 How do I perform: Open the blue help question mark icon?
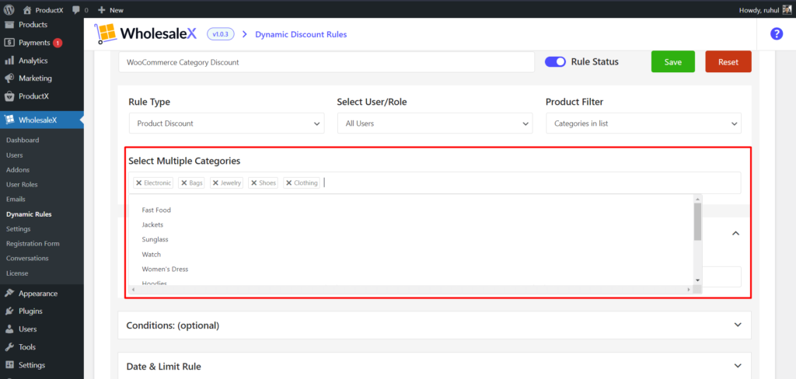coord(776,33)
